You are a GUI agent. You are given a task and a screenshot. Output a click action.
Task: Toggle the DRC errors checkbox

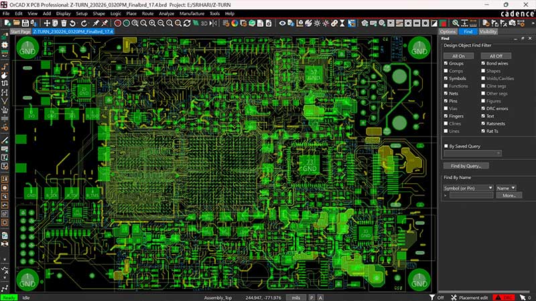click(483, 108)
